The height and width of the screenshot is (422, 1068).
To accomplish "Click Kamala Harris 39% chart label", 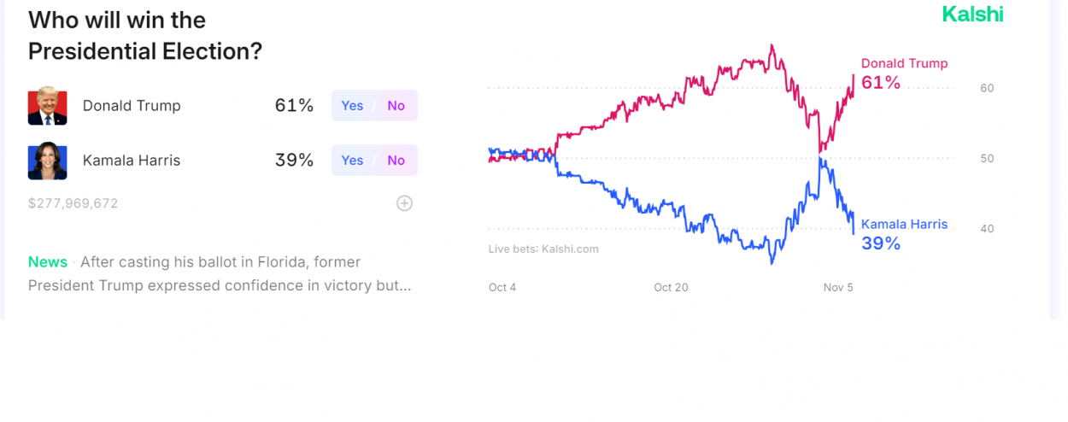I will [x=903, y=234].
